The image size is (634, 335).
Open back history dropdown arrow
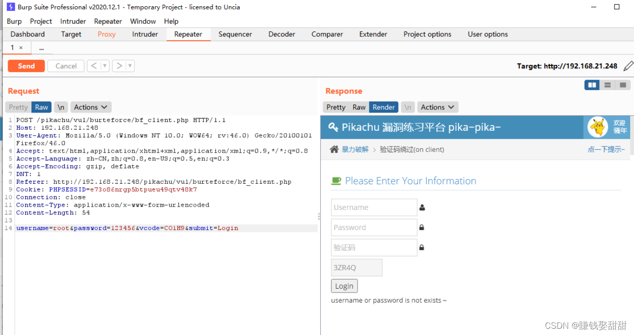pyautogui.click(x=105, y=66)
